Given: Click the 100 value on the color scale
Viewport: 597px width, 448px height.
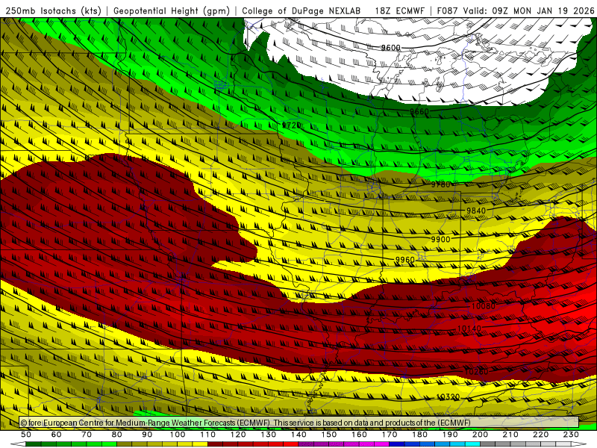Looking at the screenshot, I should [178, 435].
